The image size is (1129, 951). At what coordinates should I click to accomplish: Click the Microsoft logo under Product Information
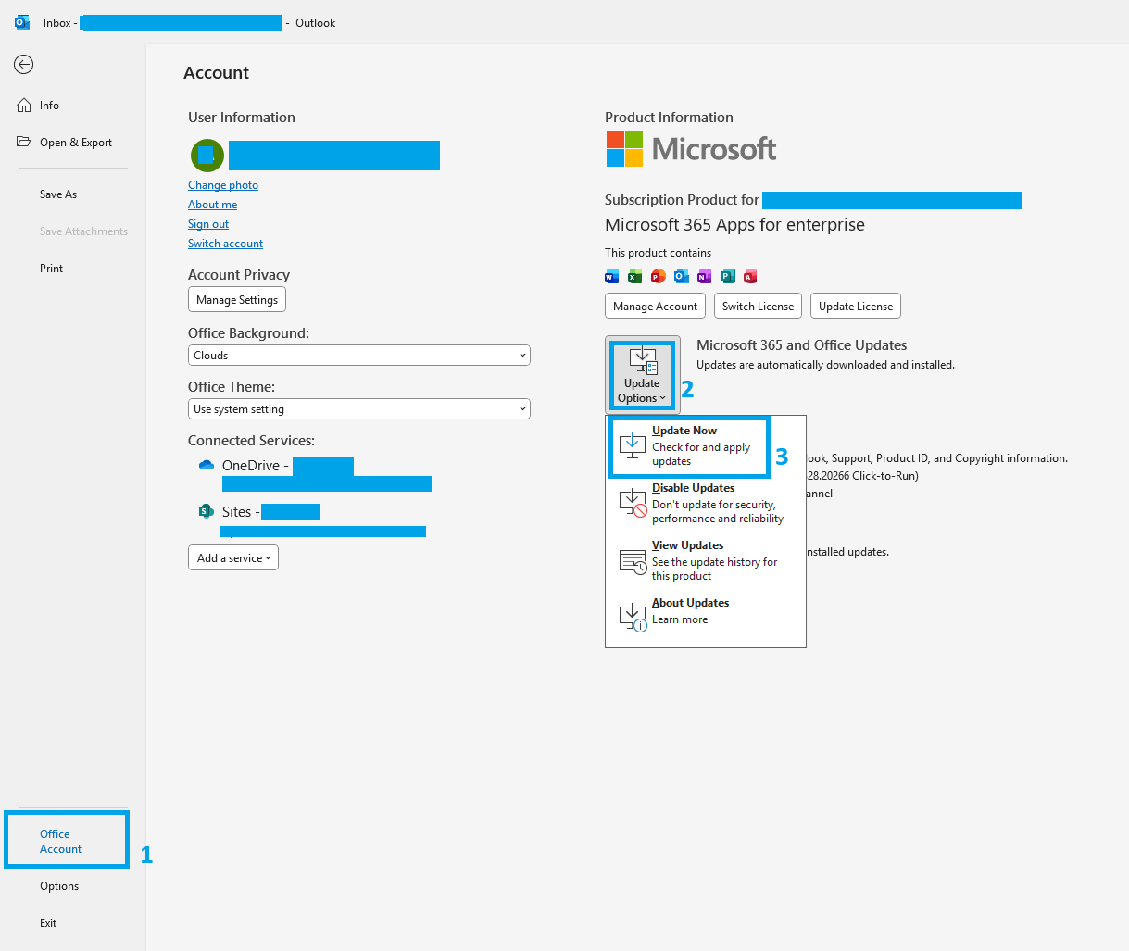click(x=691, y=148)
